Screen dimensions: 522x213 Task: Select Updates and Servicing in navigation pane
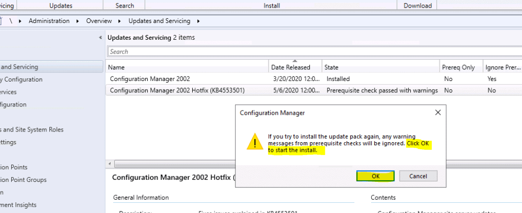tap(51, 67)
